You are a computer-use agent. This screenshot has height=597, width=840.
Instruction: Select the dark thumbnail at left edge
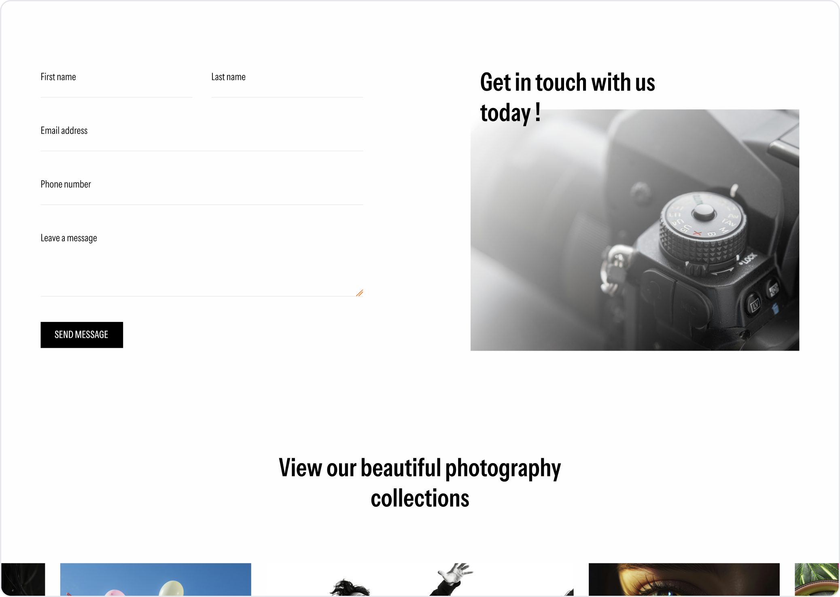pyautogui.click(x=23, y=579)
